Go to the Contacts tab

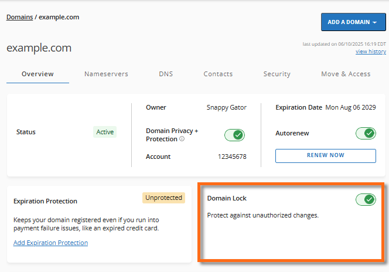pos(218,74)
